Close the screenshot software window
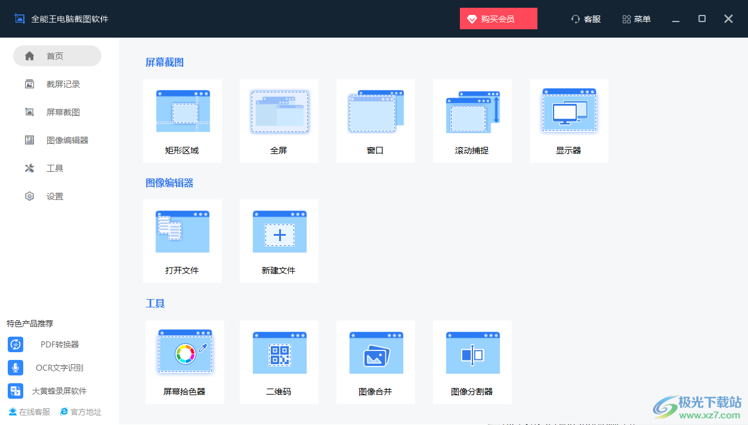Viewport: 748px width, 425px height. (x=728, y=19)
